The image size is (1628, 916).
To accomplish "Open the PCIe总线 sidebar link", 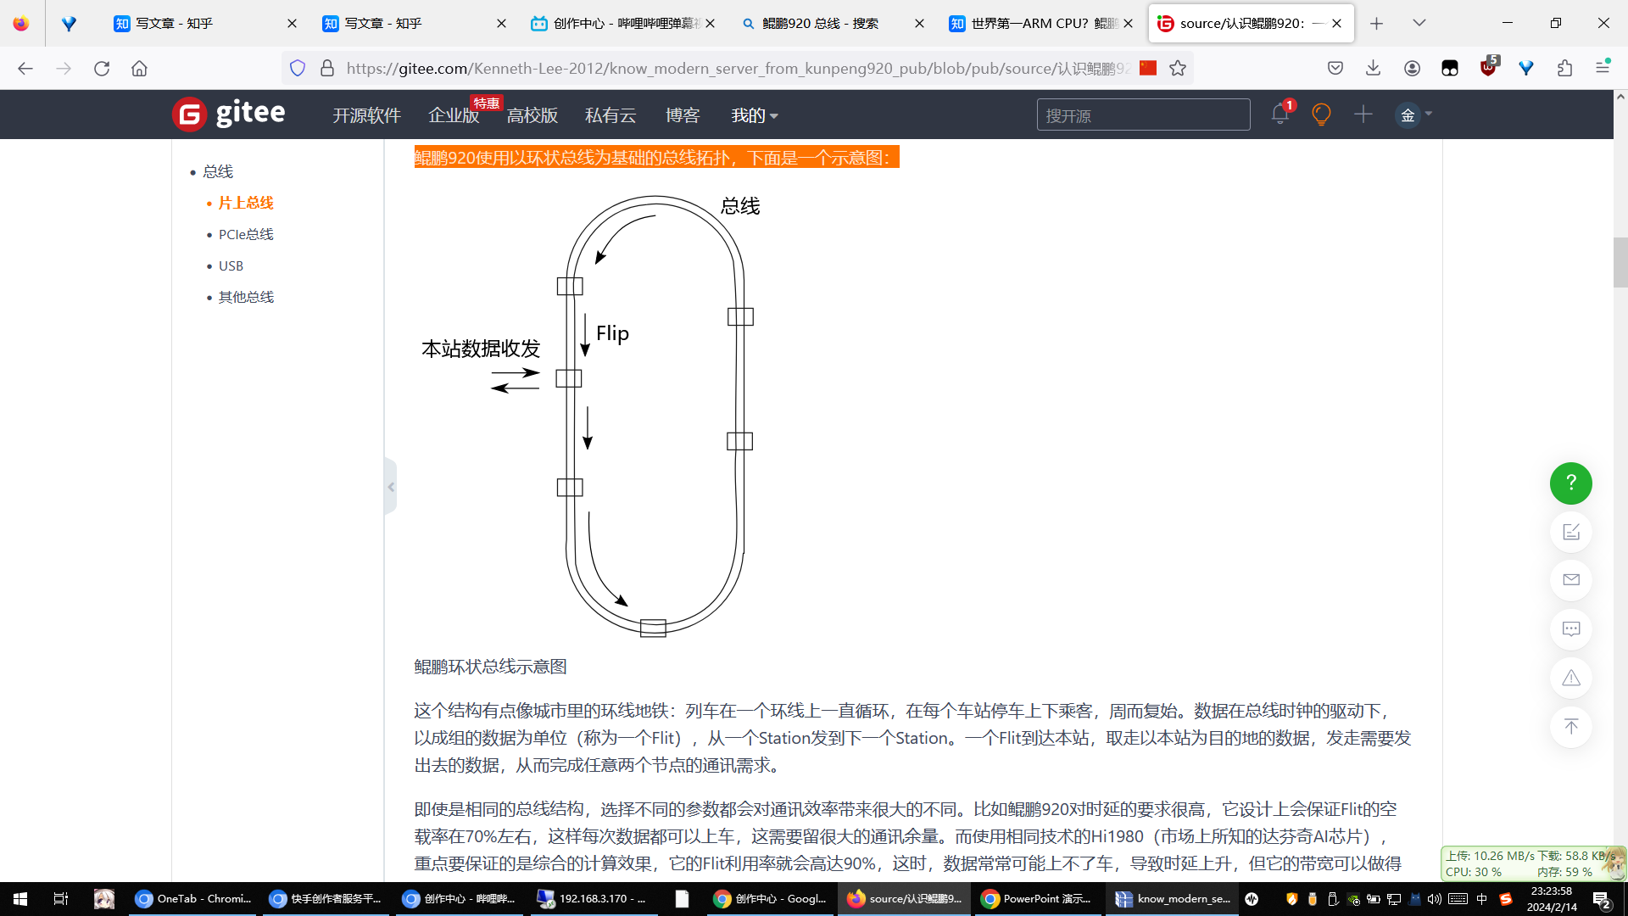I will pyautogui.click(x=246, y=234).
